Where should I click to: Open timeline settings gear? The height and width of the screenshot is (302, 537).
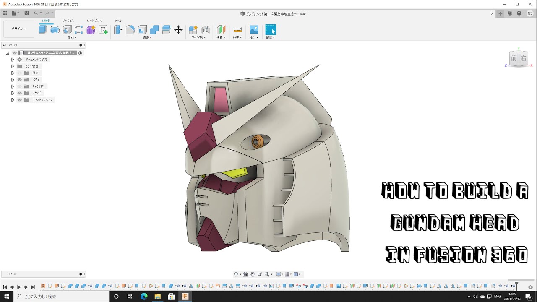point(530,287)
